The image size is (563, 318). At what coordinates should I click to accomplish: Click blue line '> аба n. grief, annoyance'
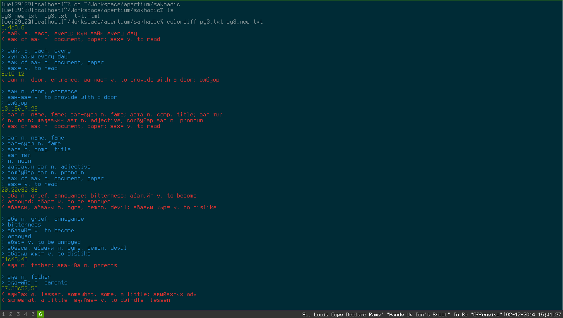click(43, 219)
